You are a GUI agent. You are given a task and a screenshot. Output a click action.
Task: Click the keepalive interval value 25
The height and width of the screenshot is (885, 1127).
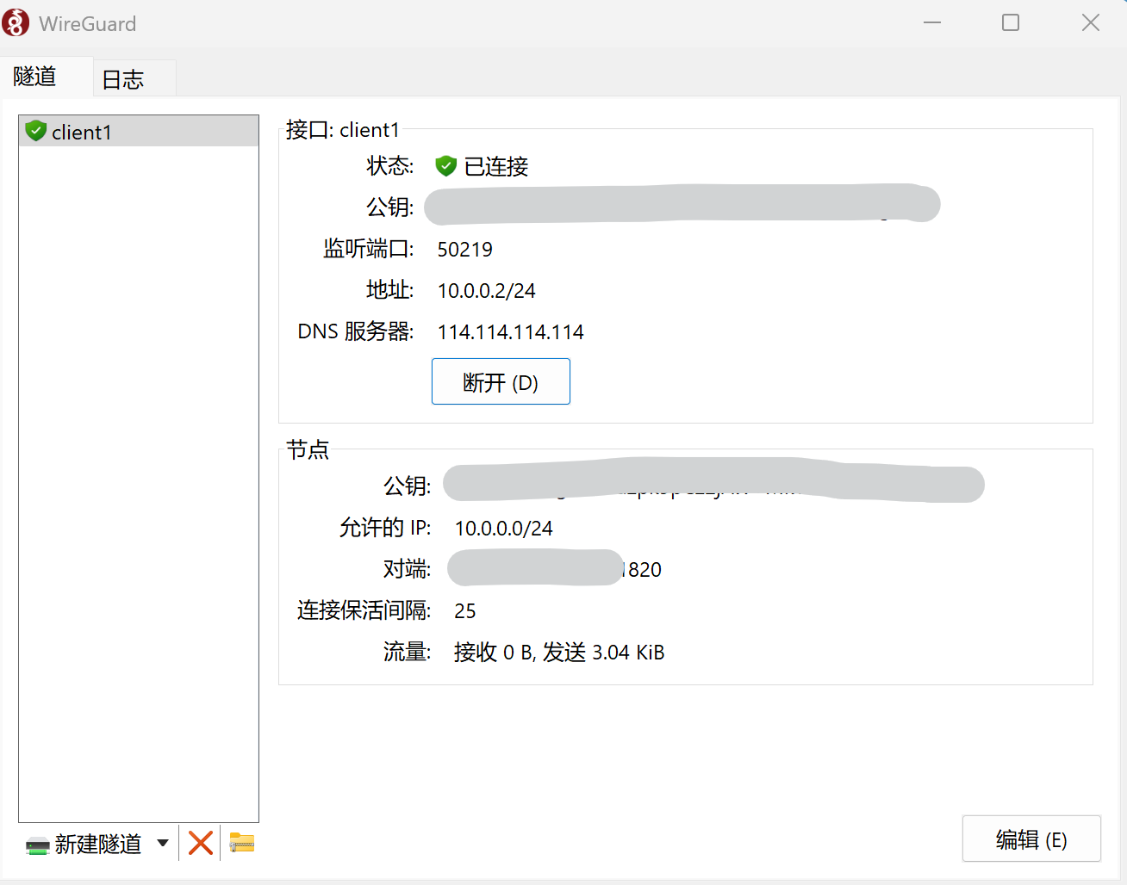(x=465, y=611)
